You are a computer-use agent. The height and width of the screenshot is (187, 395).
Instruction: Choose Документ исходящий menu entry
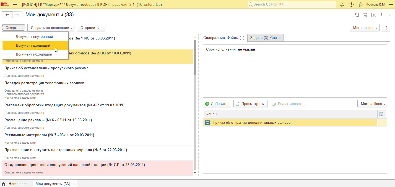[34, 54]
